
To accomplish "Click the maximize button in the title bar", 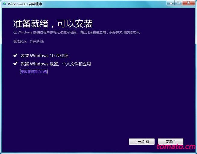I will [178, 3].
